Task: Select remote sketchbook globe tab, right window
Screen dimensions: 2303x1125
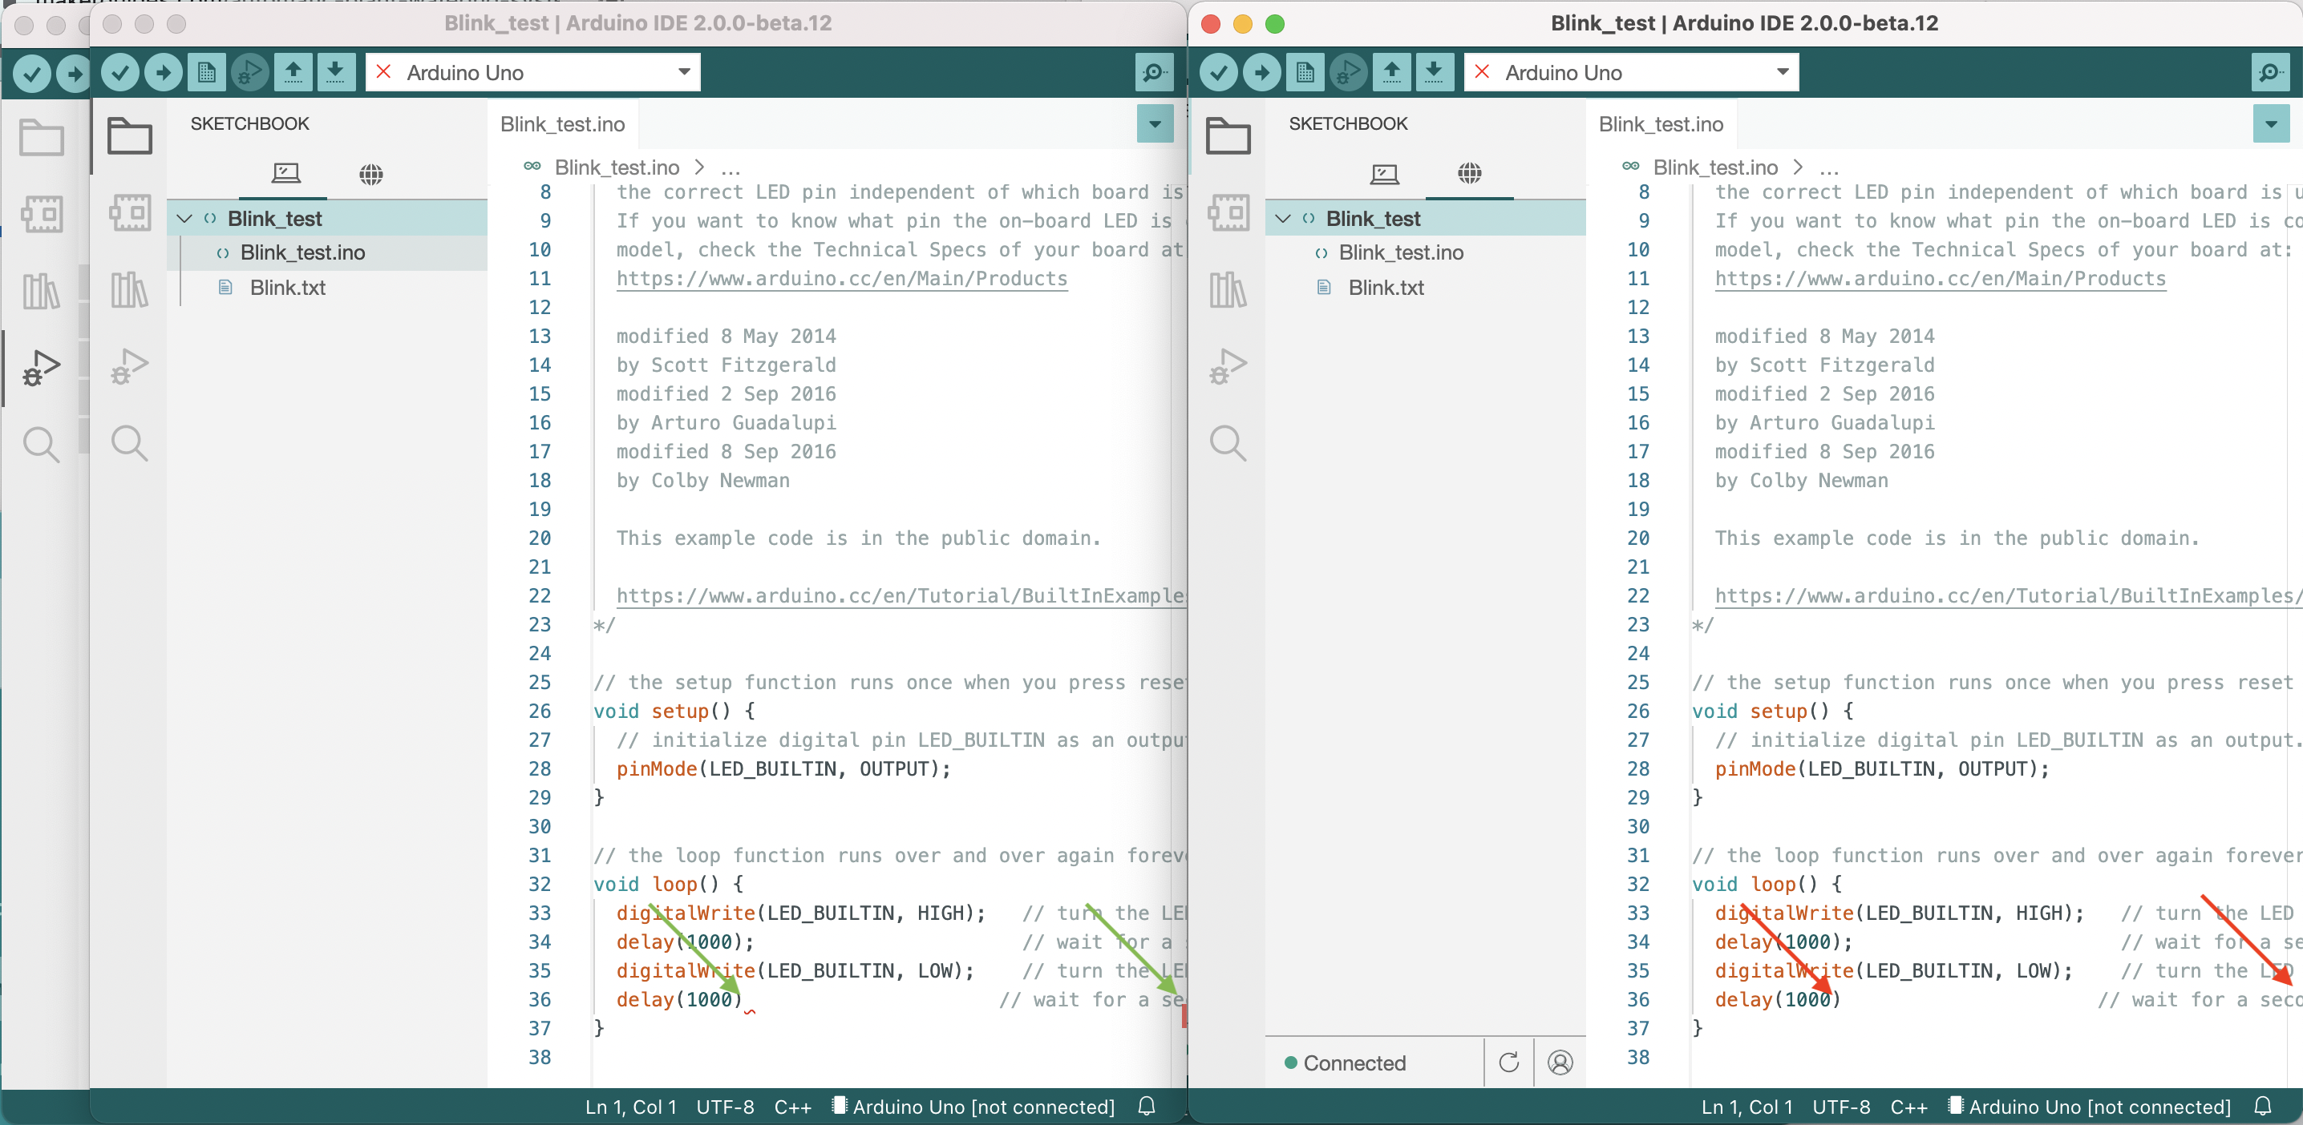Action: pyautogui.click(x=1469, y=173)
